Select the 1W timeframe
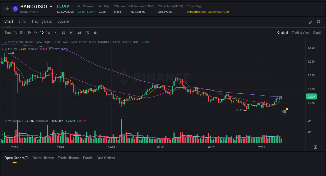Screen dimensions: 326x176 [48, 33]
